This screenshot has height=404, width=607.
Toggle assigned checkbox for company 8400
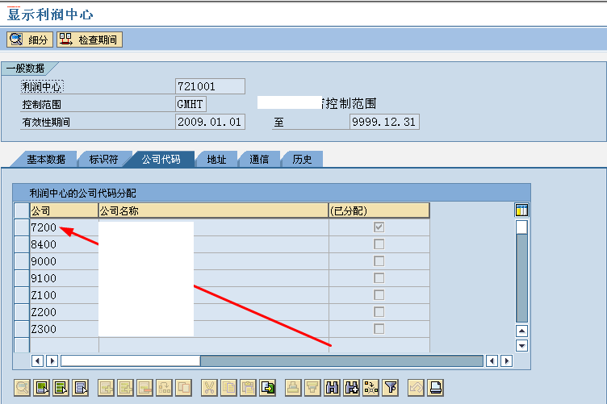coord(379,244)
